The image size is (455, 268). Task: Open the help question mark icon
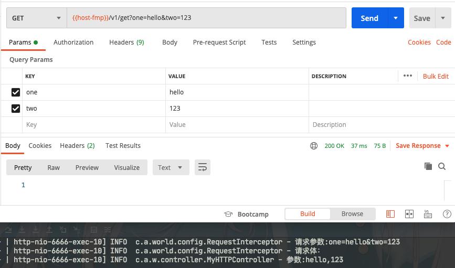click(x=447, y=214)
